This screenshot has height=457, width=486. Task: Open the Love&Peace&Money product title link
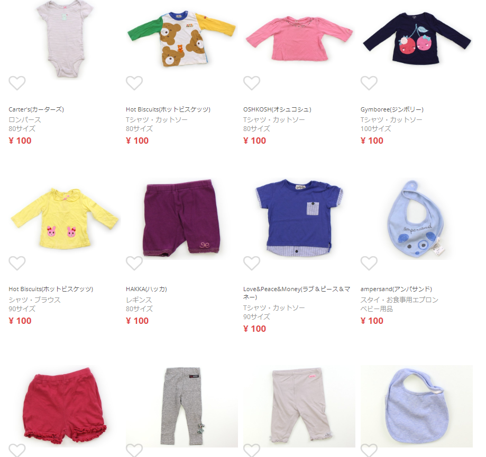click(x=297, y=293)
